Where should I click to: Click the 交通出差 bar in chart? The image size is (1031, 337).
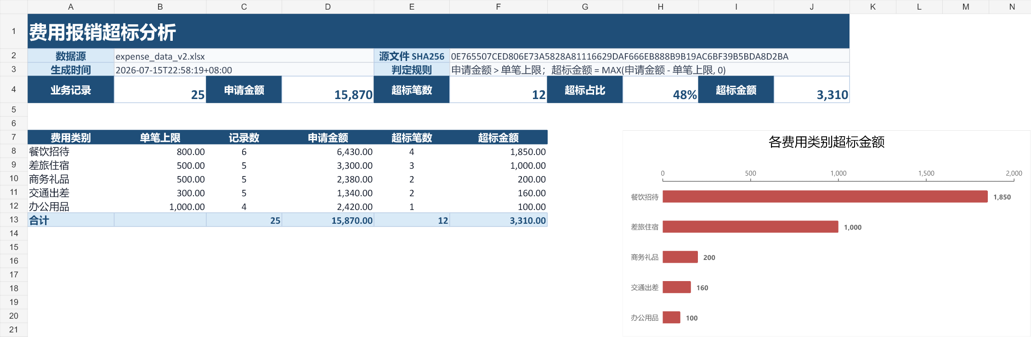point(676,287)
